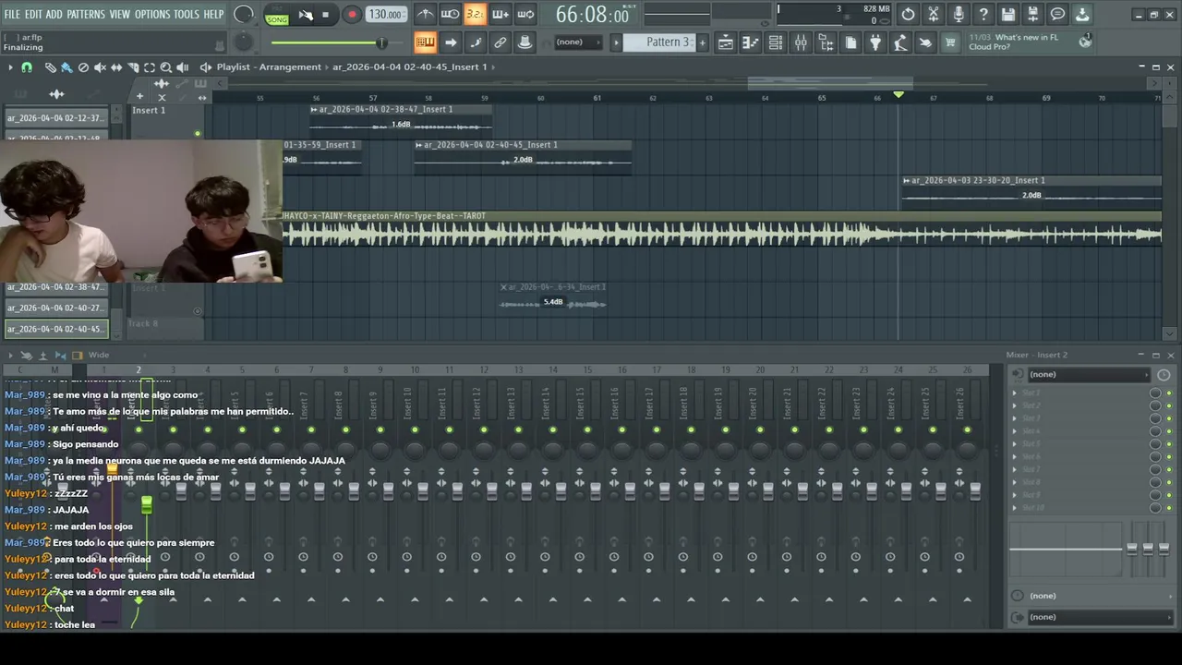The image size is (1182, 665).
Task: Open the tempo tapper icon
Action: [900, 42]
